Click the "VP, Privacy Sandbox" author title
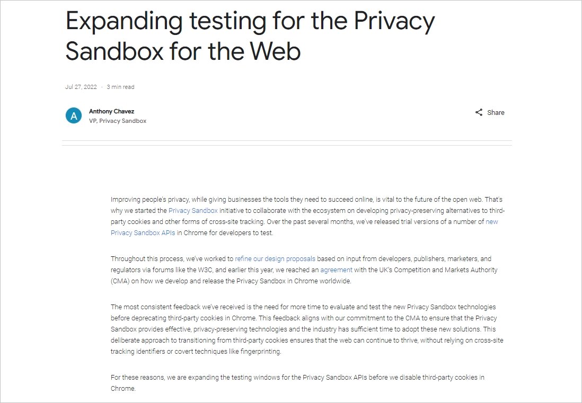The image size is (582, 403). (118, 121)
